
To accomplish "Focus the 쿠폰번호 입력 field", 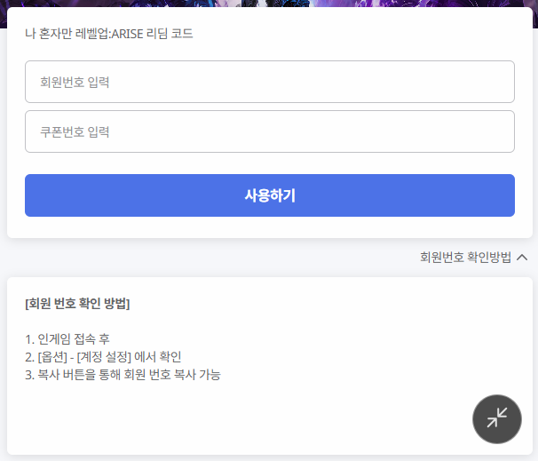I will coord(270,131).
